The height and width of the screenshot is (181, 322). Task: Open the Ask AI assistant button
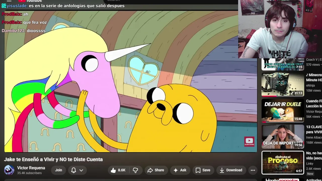pos(180,170)
